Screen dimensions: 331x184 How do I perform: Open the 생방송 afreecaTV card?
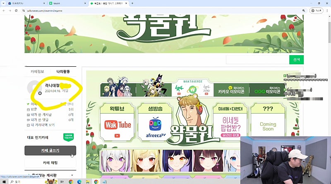pyautogui.click(x=155, y=122)
